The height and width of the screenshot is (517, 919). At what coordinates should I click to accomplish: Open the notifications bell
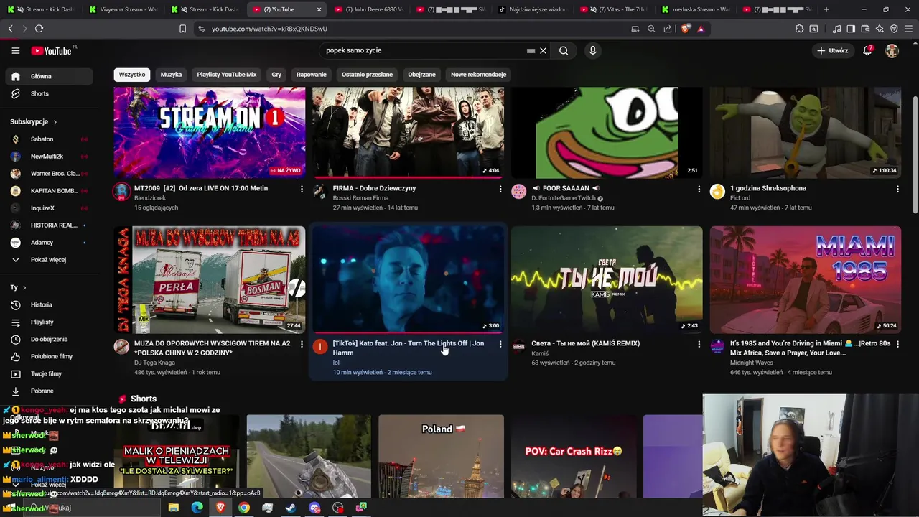[867, 50]
